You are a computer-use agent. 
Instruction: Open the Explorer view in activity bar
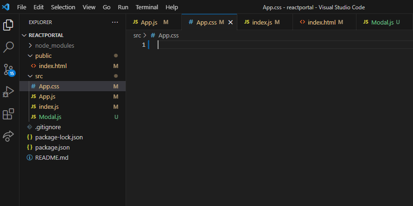click(x=8, y=25)
